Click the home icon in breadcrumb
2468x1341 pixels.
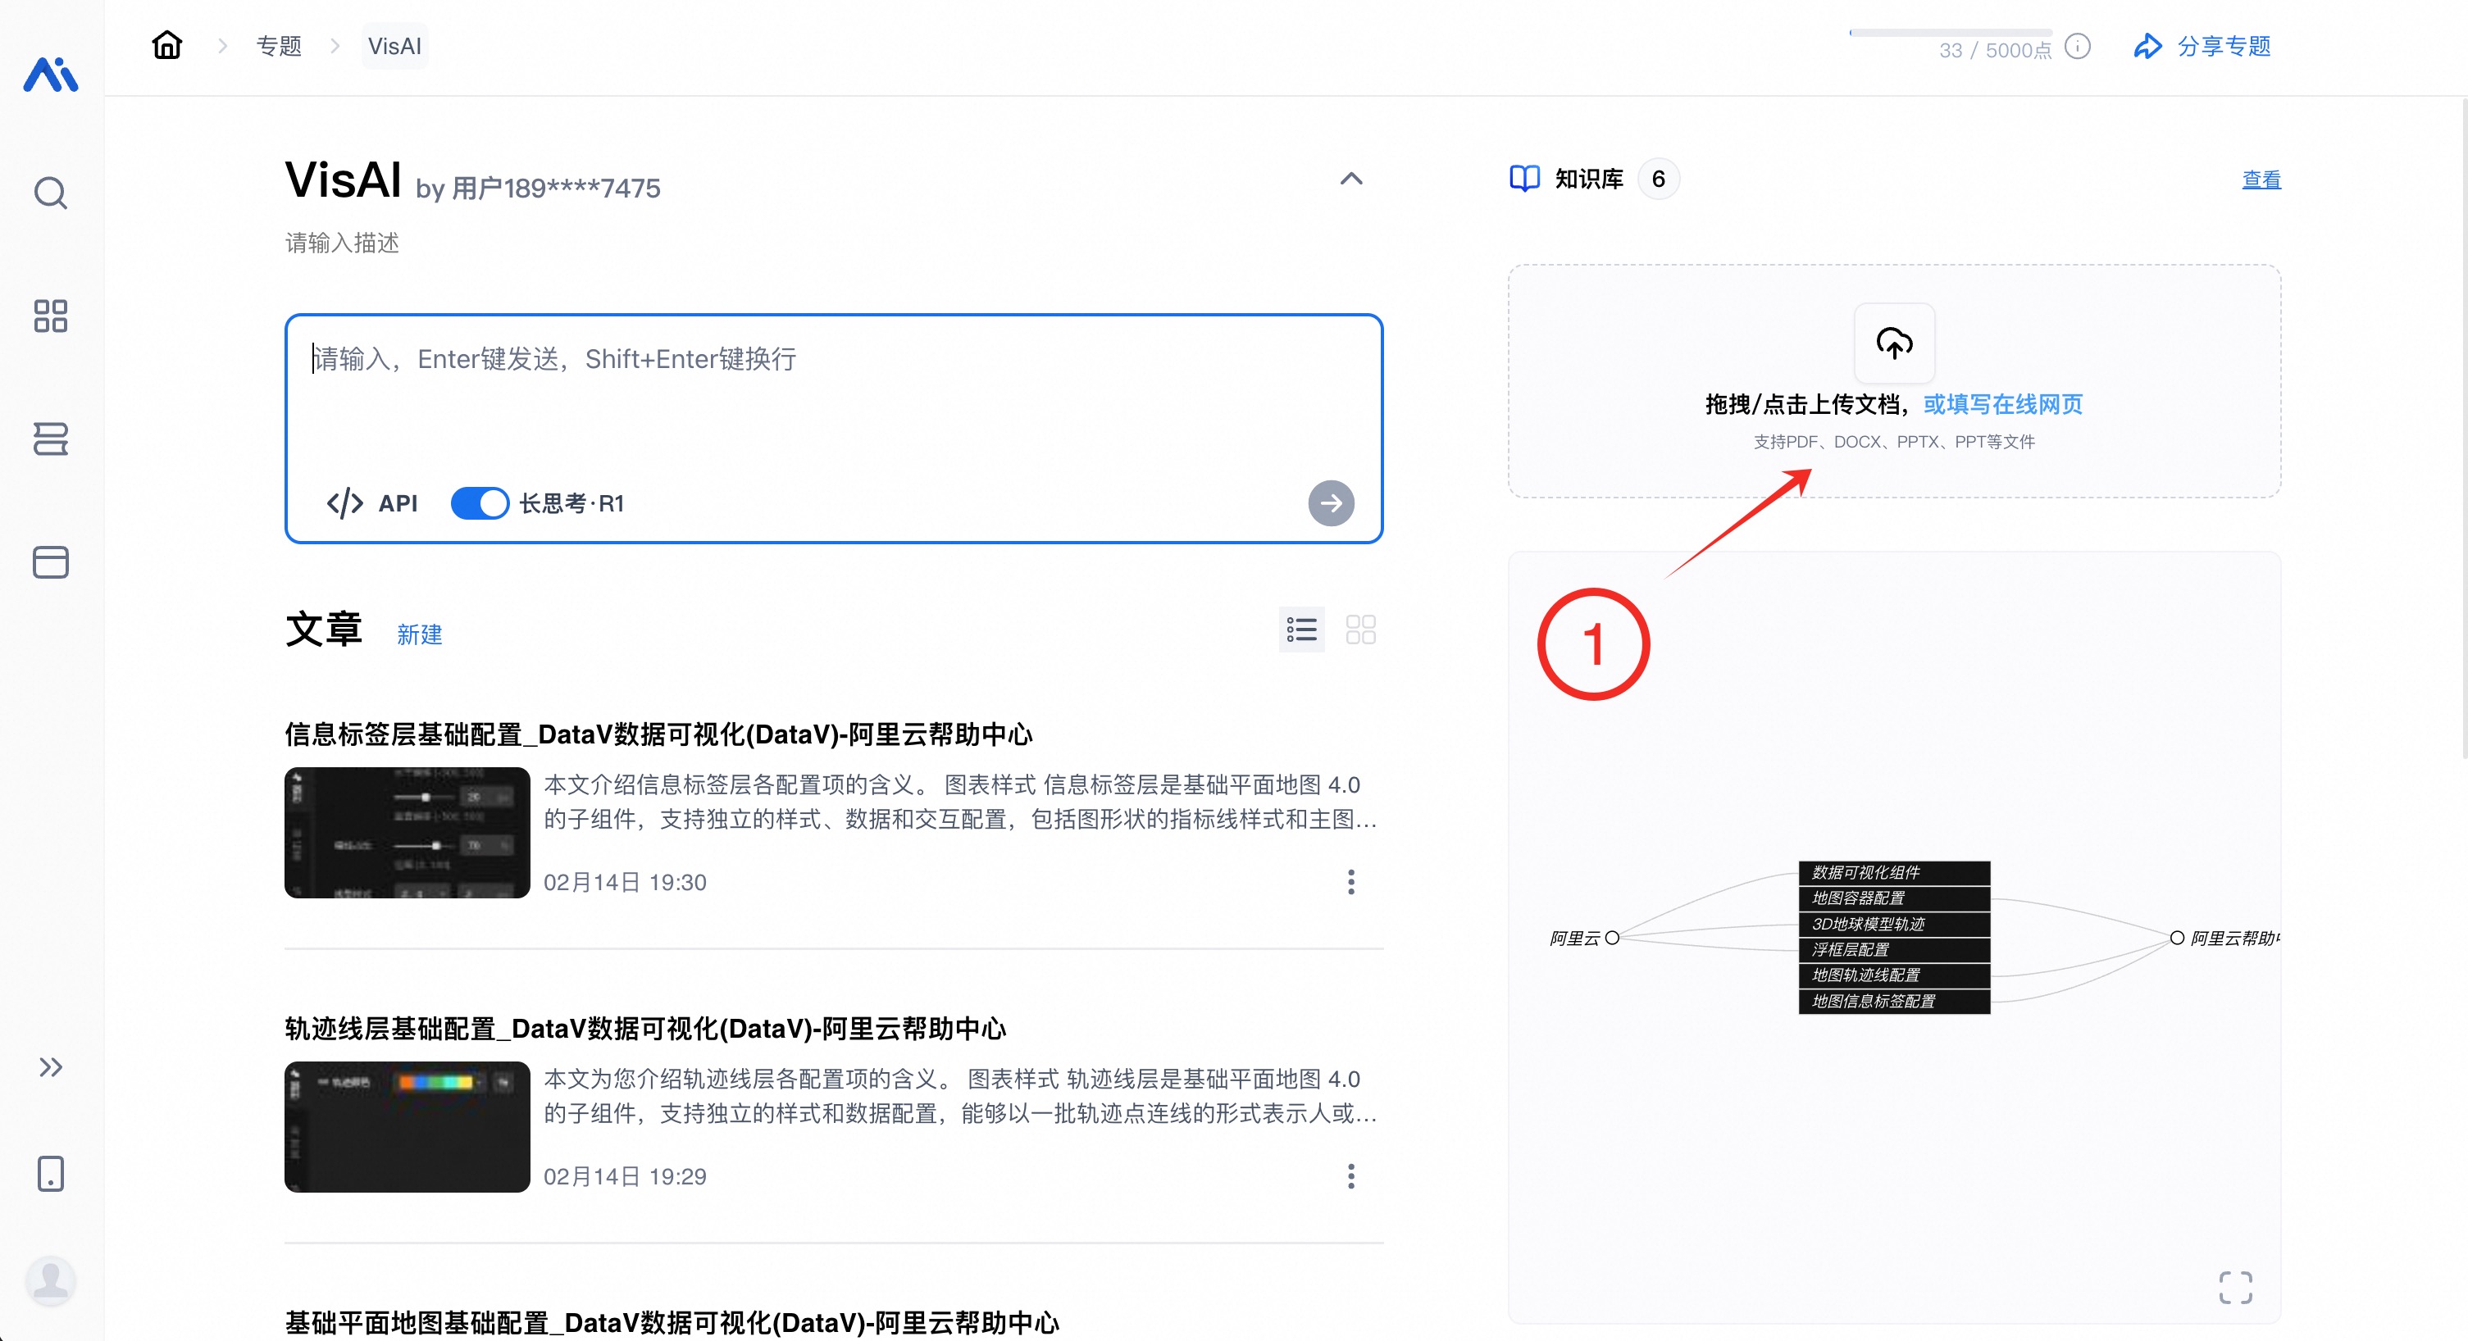[166, 45]
